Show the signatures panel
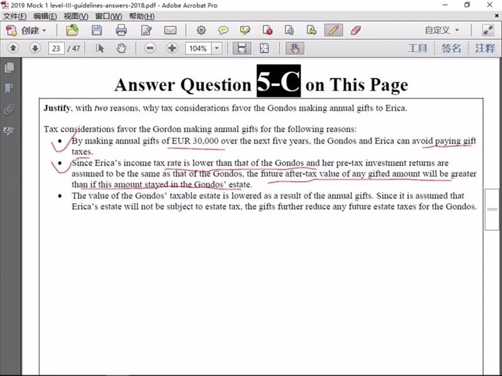 tap(9, 130)
